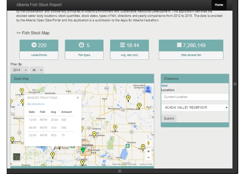Click the Fish Stock Map section heading

click(33, 33)
